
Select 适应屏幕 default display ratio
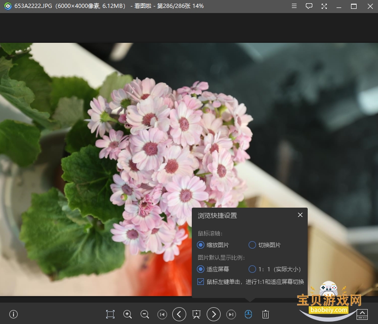point(213,269)
